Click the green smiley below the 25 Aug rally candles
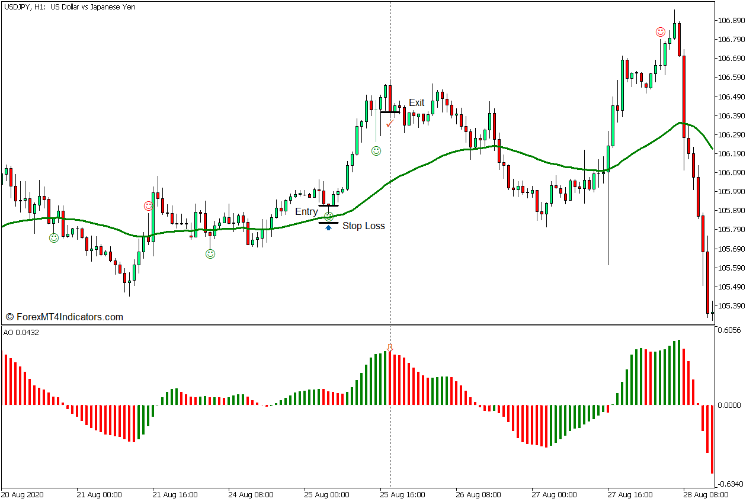Image resolution: width=756 pixels, height=502 pixels. point(376,151)
